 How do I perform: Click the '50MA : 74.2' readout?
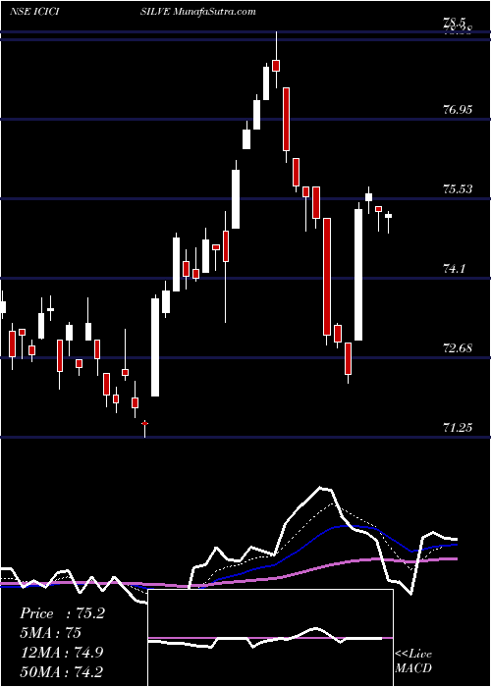point(62,671)
